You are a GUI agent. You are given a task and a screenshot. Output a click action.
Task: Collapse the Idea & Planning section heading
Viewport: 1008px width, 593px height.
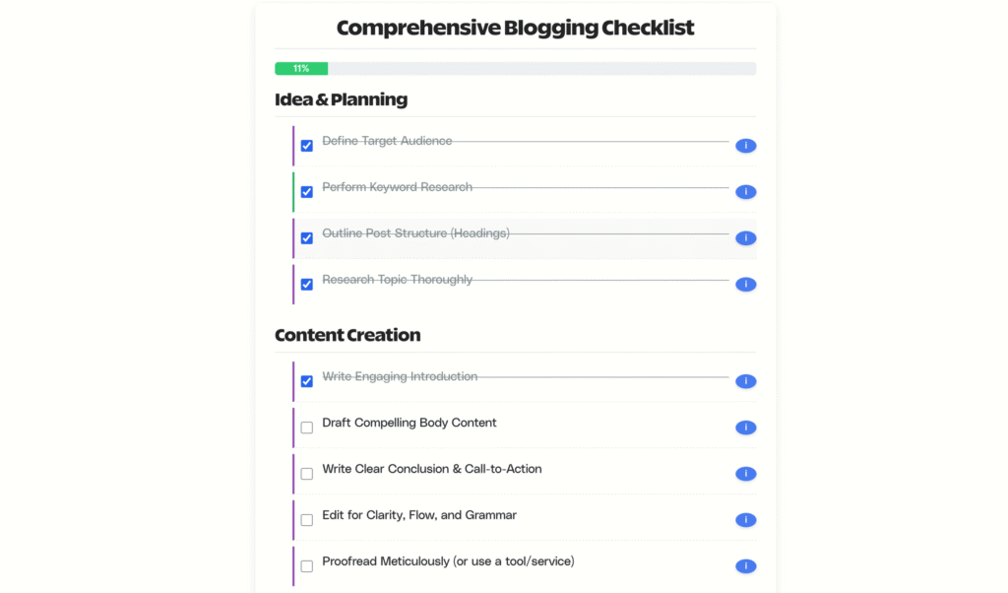(340, 99)
